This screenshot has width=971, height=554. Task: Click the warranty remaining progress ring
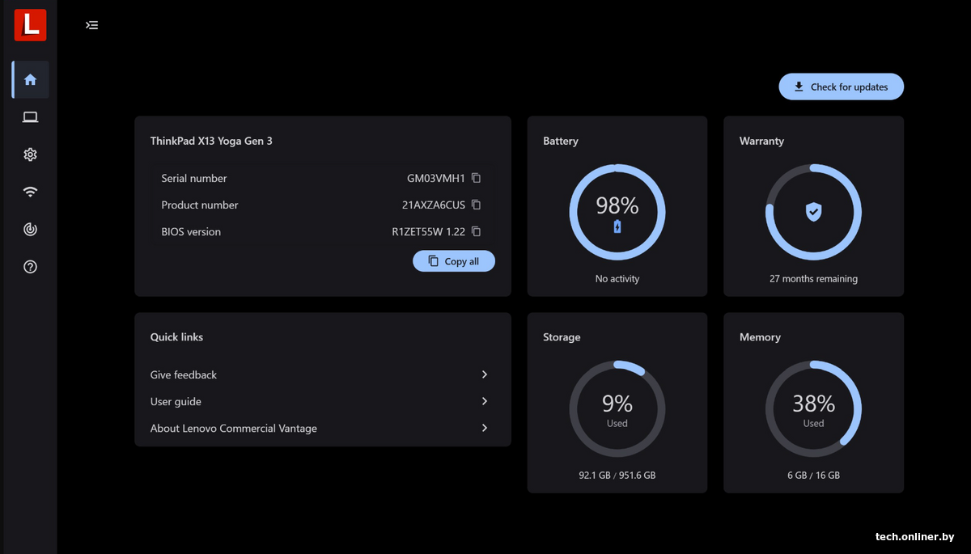[813, 212]
